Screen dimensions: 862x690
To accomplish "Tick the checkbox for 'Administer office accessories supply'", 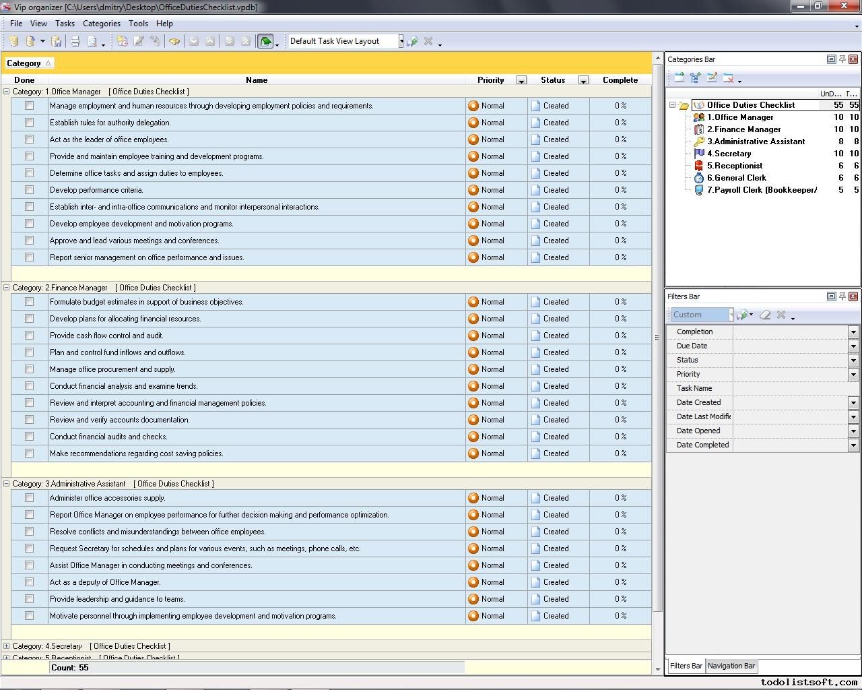I will 28,498.
